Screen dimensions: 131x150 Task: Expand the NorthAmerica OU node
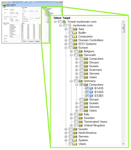pyautogui.click(x=66, y=133)
